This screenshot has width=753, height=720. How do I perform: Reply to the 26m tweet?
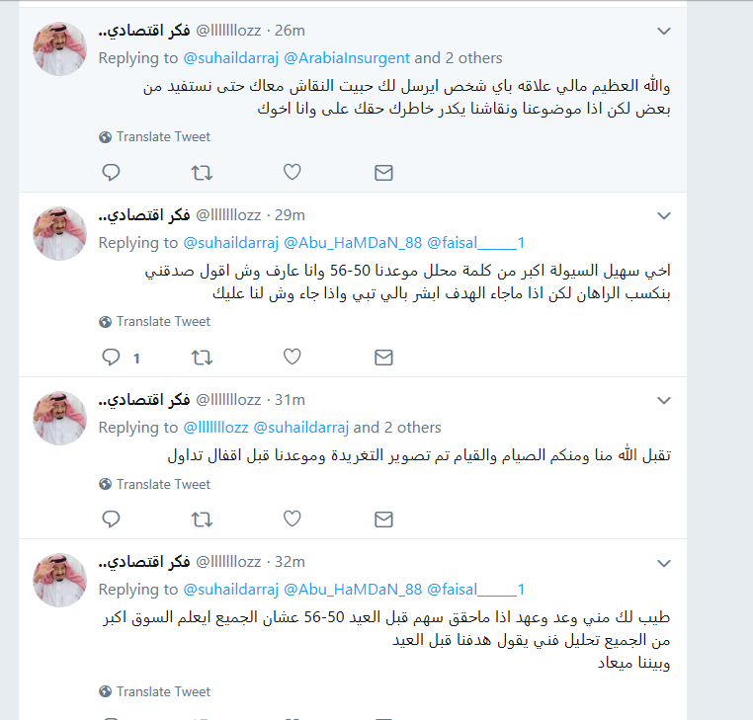(x=111, y=172)
